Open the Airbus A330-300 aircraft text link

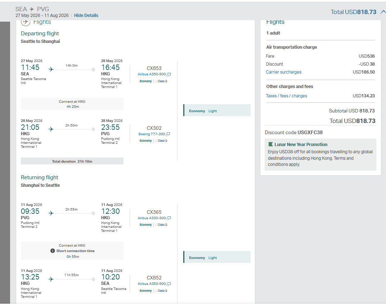(x=152, y=218)
